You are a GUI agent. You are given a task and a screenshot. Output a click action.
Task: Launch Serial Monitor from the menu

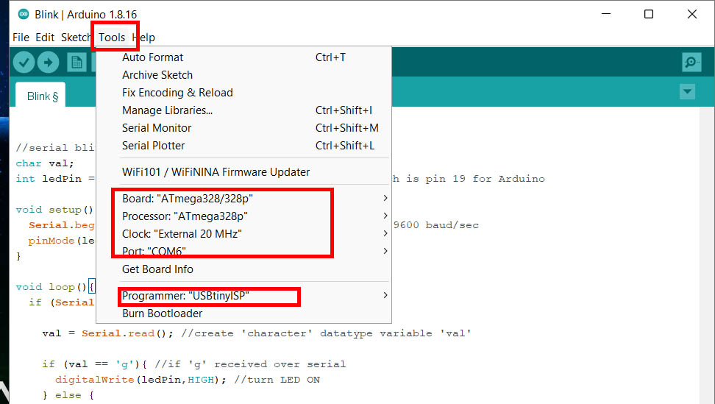tap(244, 128)
